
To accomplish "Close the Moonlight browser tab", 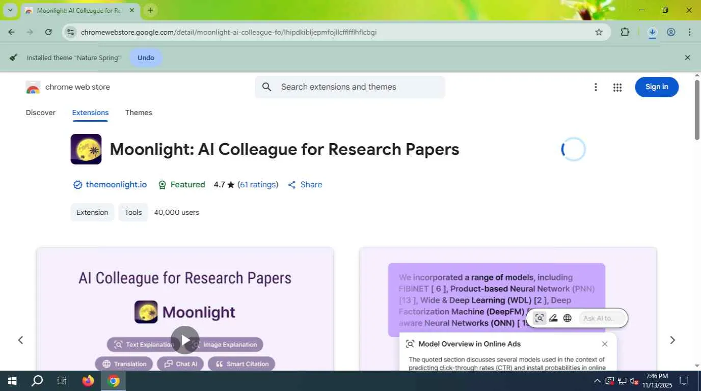I will pos(132,10).
